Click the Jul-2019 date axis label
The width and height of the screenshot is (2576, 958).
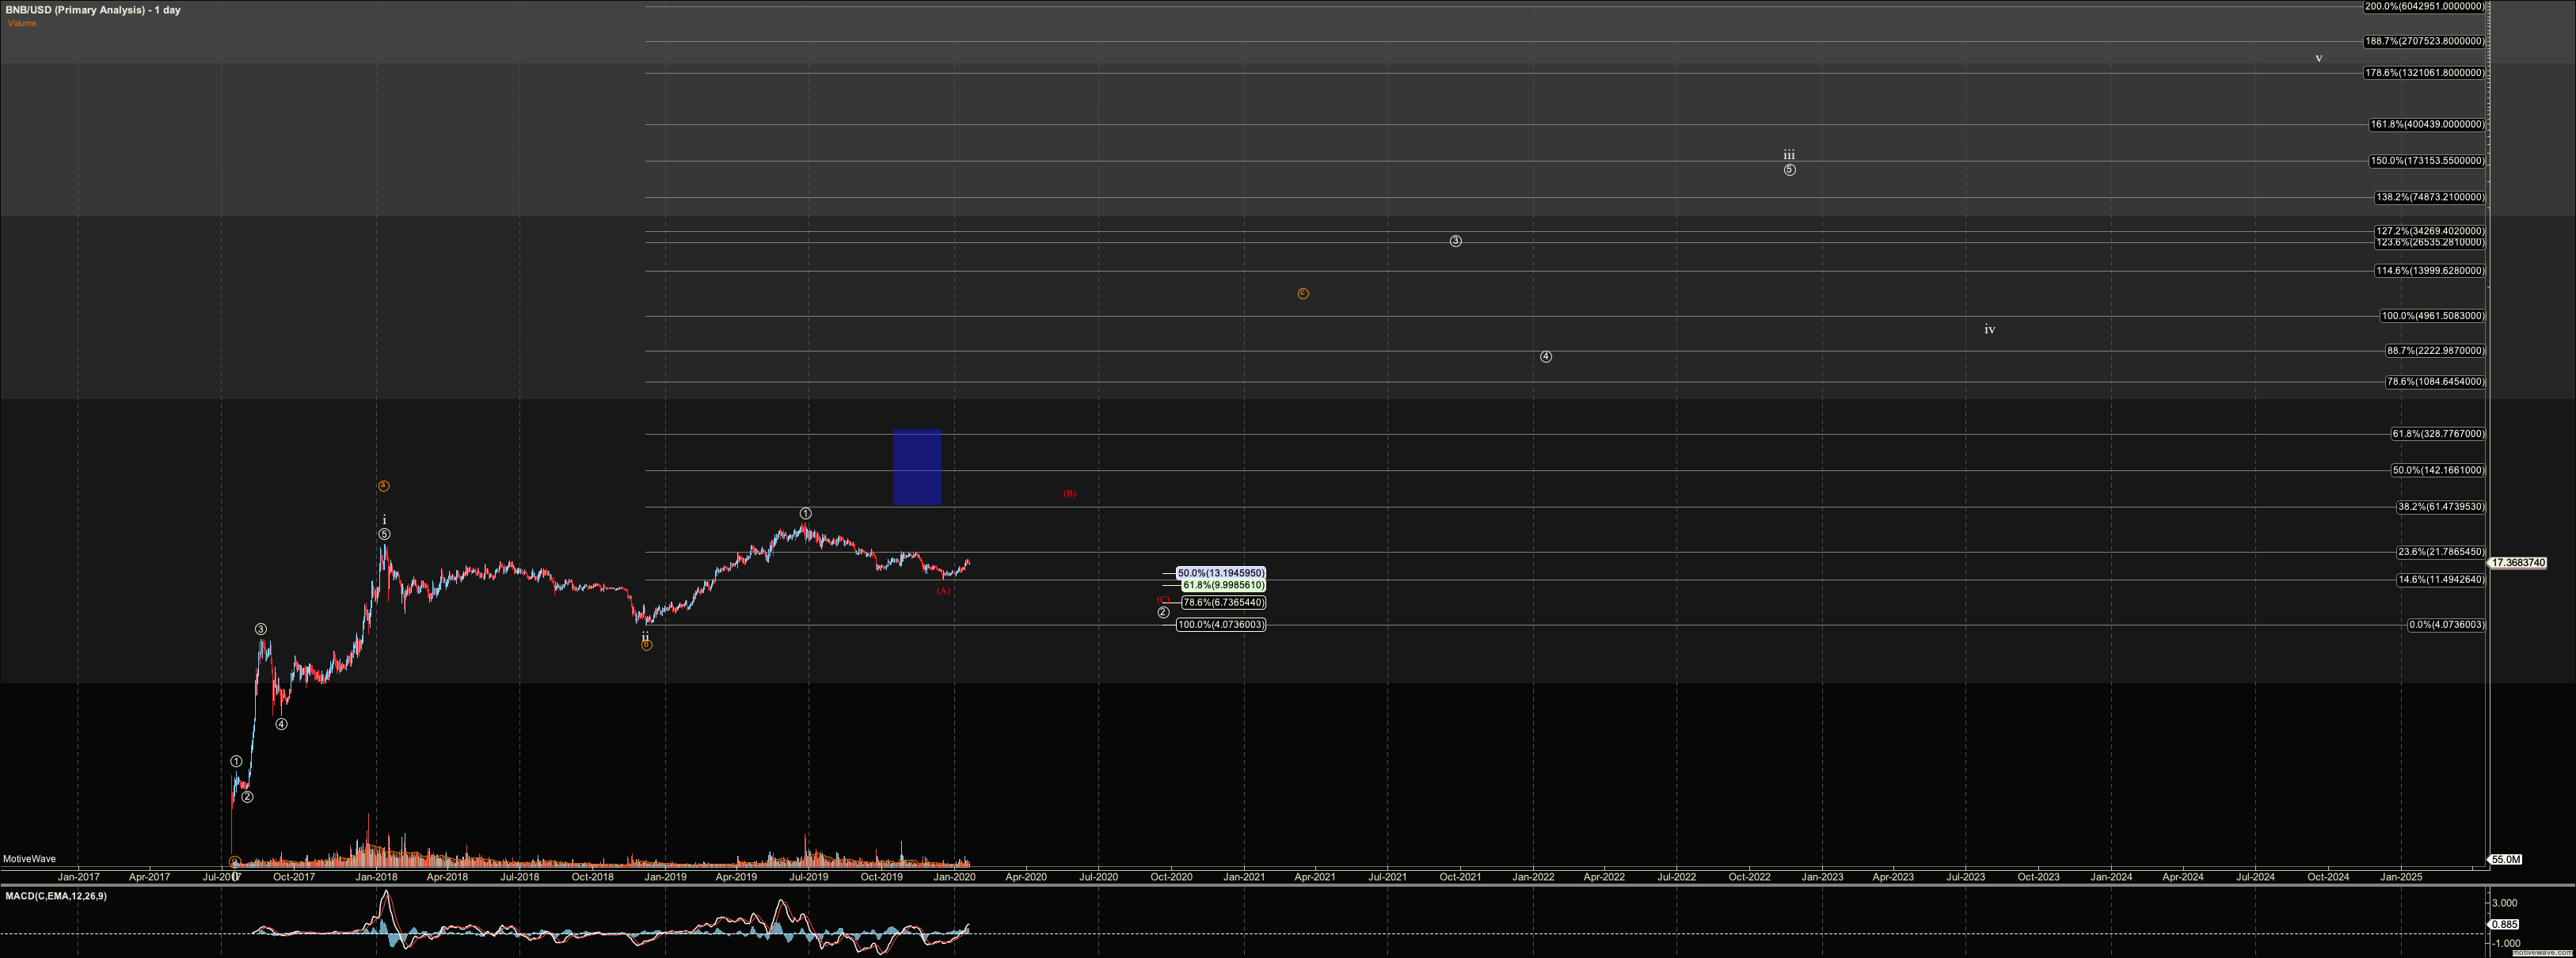808,877
